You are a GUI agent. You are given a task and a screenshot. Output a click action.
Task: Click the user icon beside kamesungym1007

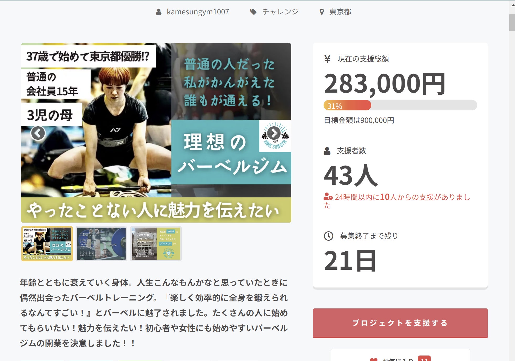pyautogui.click(x=159, y=12)
